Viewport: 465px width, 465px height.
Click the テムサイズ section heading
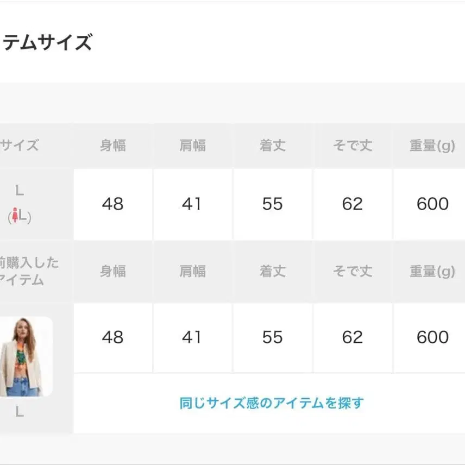pyautogui.click(x=47, y=42)
